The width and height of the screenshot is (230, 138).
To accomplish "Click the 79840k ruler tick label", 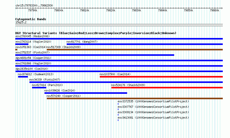I will tap(163, 10).
